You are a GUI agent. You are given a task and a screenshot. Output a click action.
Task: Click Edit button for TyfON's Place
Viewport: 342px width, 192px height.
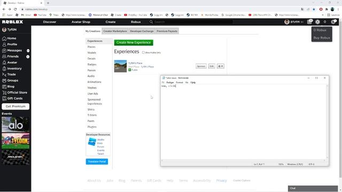(212, 66)
